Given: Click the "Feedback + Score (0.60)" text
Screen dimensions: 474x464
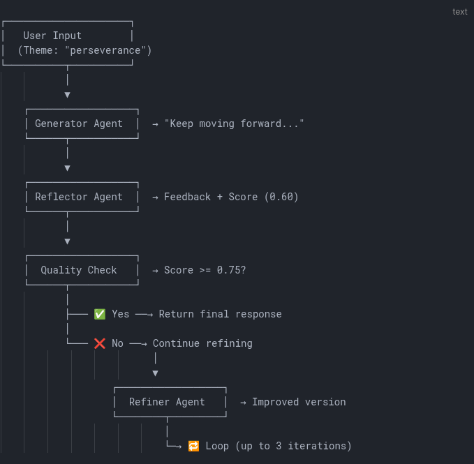Looking at the screenshot, I should [x=231, y=197].
